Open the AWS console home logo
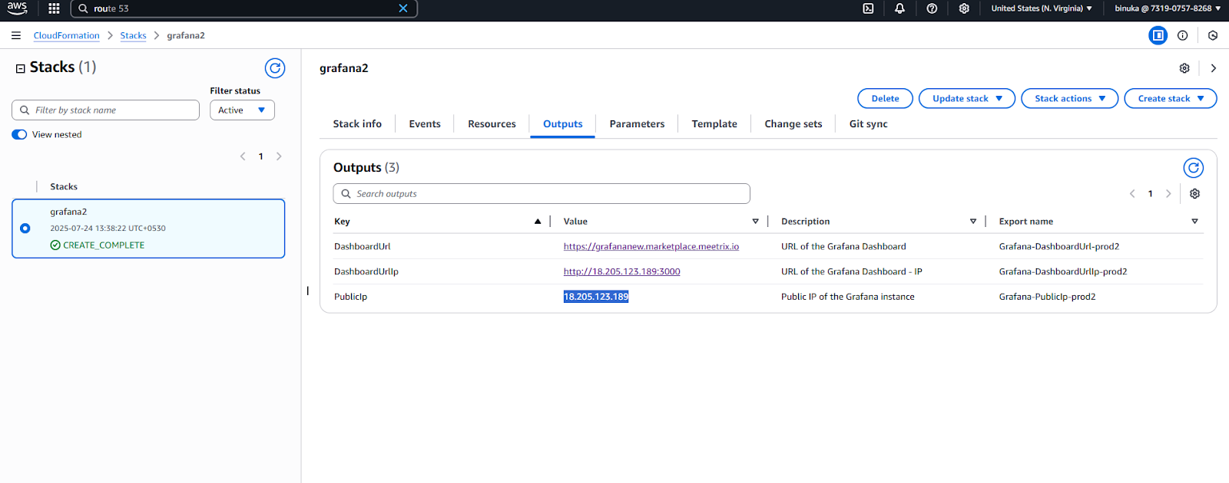The width and height of the screenshot is (1229, 483). 17,8
